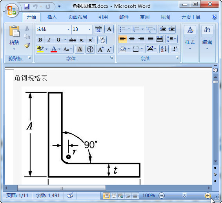
Task: Open the font size 13 dropdown
Action: (89, 29)
